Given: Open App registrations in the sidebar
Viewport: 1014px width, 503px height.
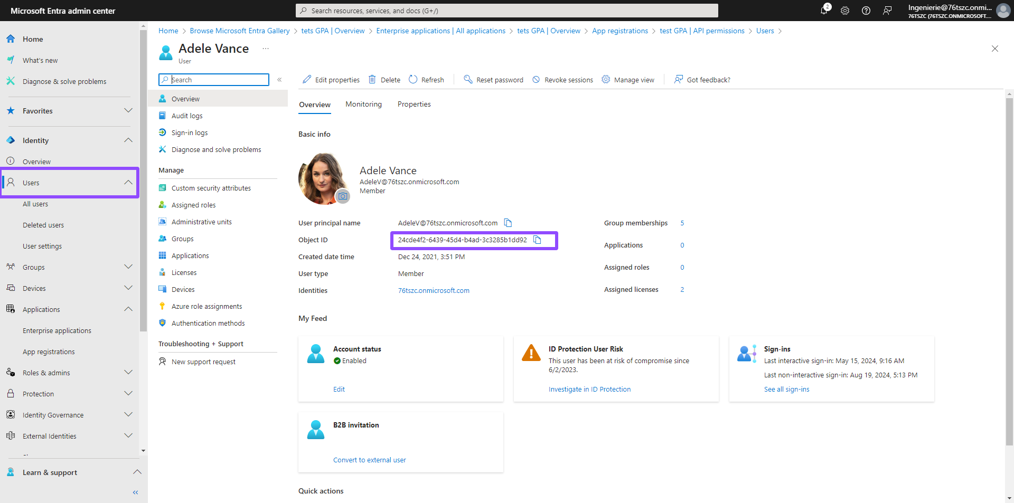Looking at the screenshot, I should coord(49,352).
